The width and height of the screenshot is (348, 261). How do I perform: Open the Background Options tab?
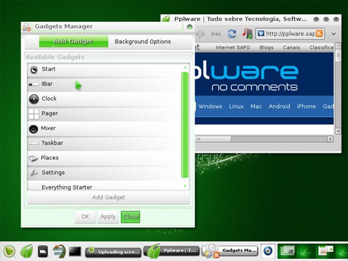click(143, 41)
